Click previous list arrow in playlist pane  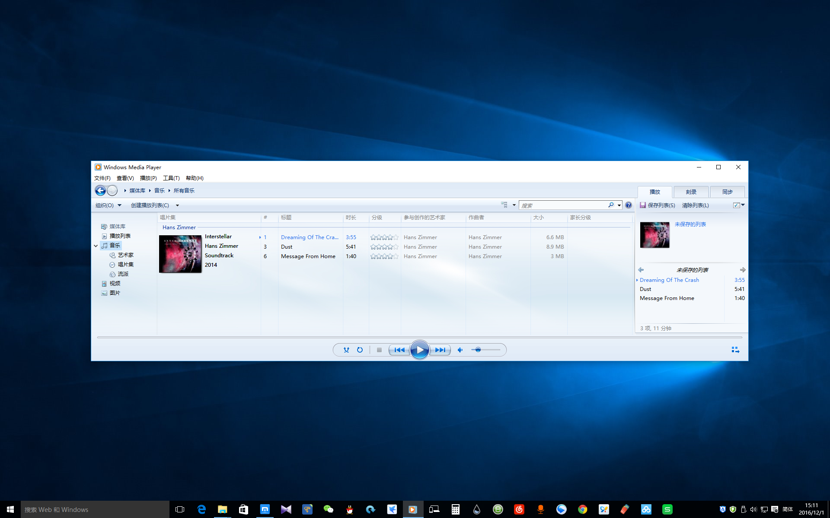[x=641, y=270]
